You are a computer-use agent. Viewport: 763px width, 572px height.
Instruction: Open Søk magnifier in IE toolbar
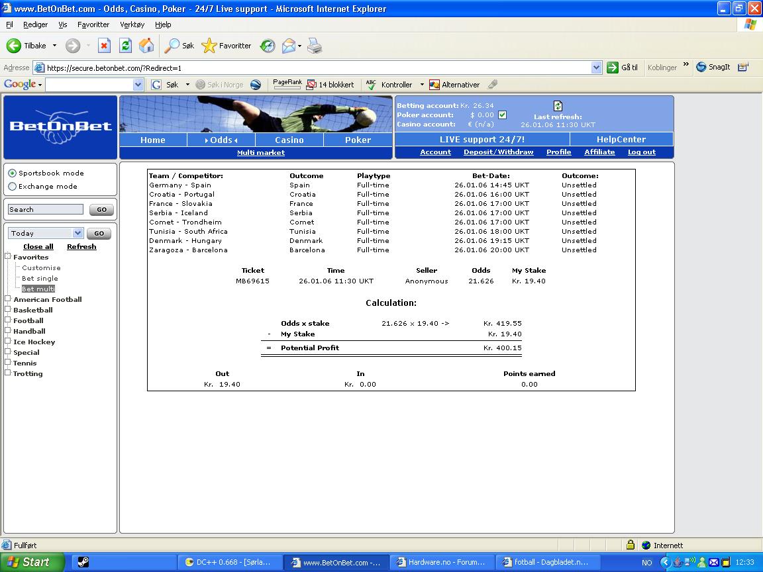tap(172, 46)
